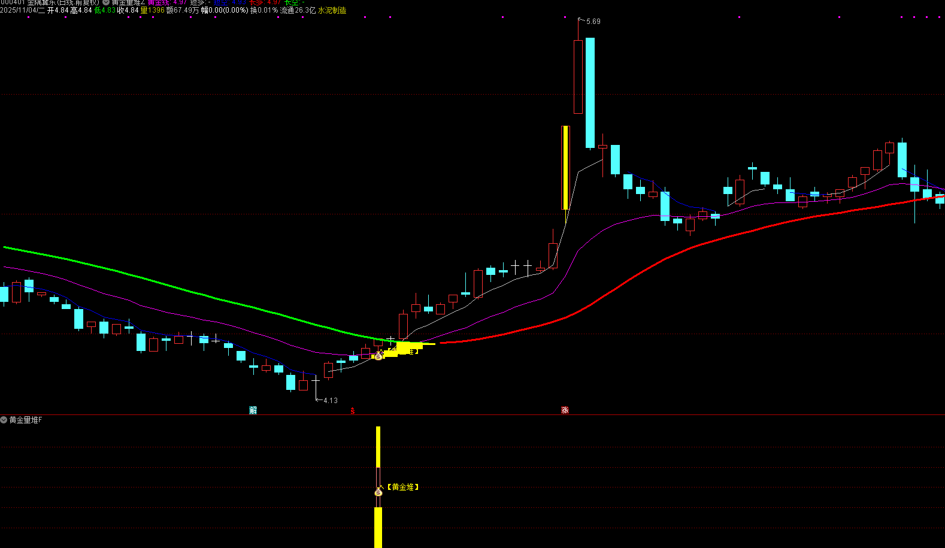Viewport: 945px width, 548px height.
Task: Select the 4.13 lowest price label
Action: [x=330, y=401]
